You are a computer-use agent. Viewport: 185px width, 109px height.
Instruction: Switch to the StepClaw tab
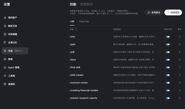84,22
